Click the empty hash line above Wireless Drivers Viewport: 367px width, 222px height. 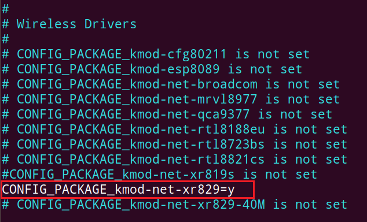[5, 9]
